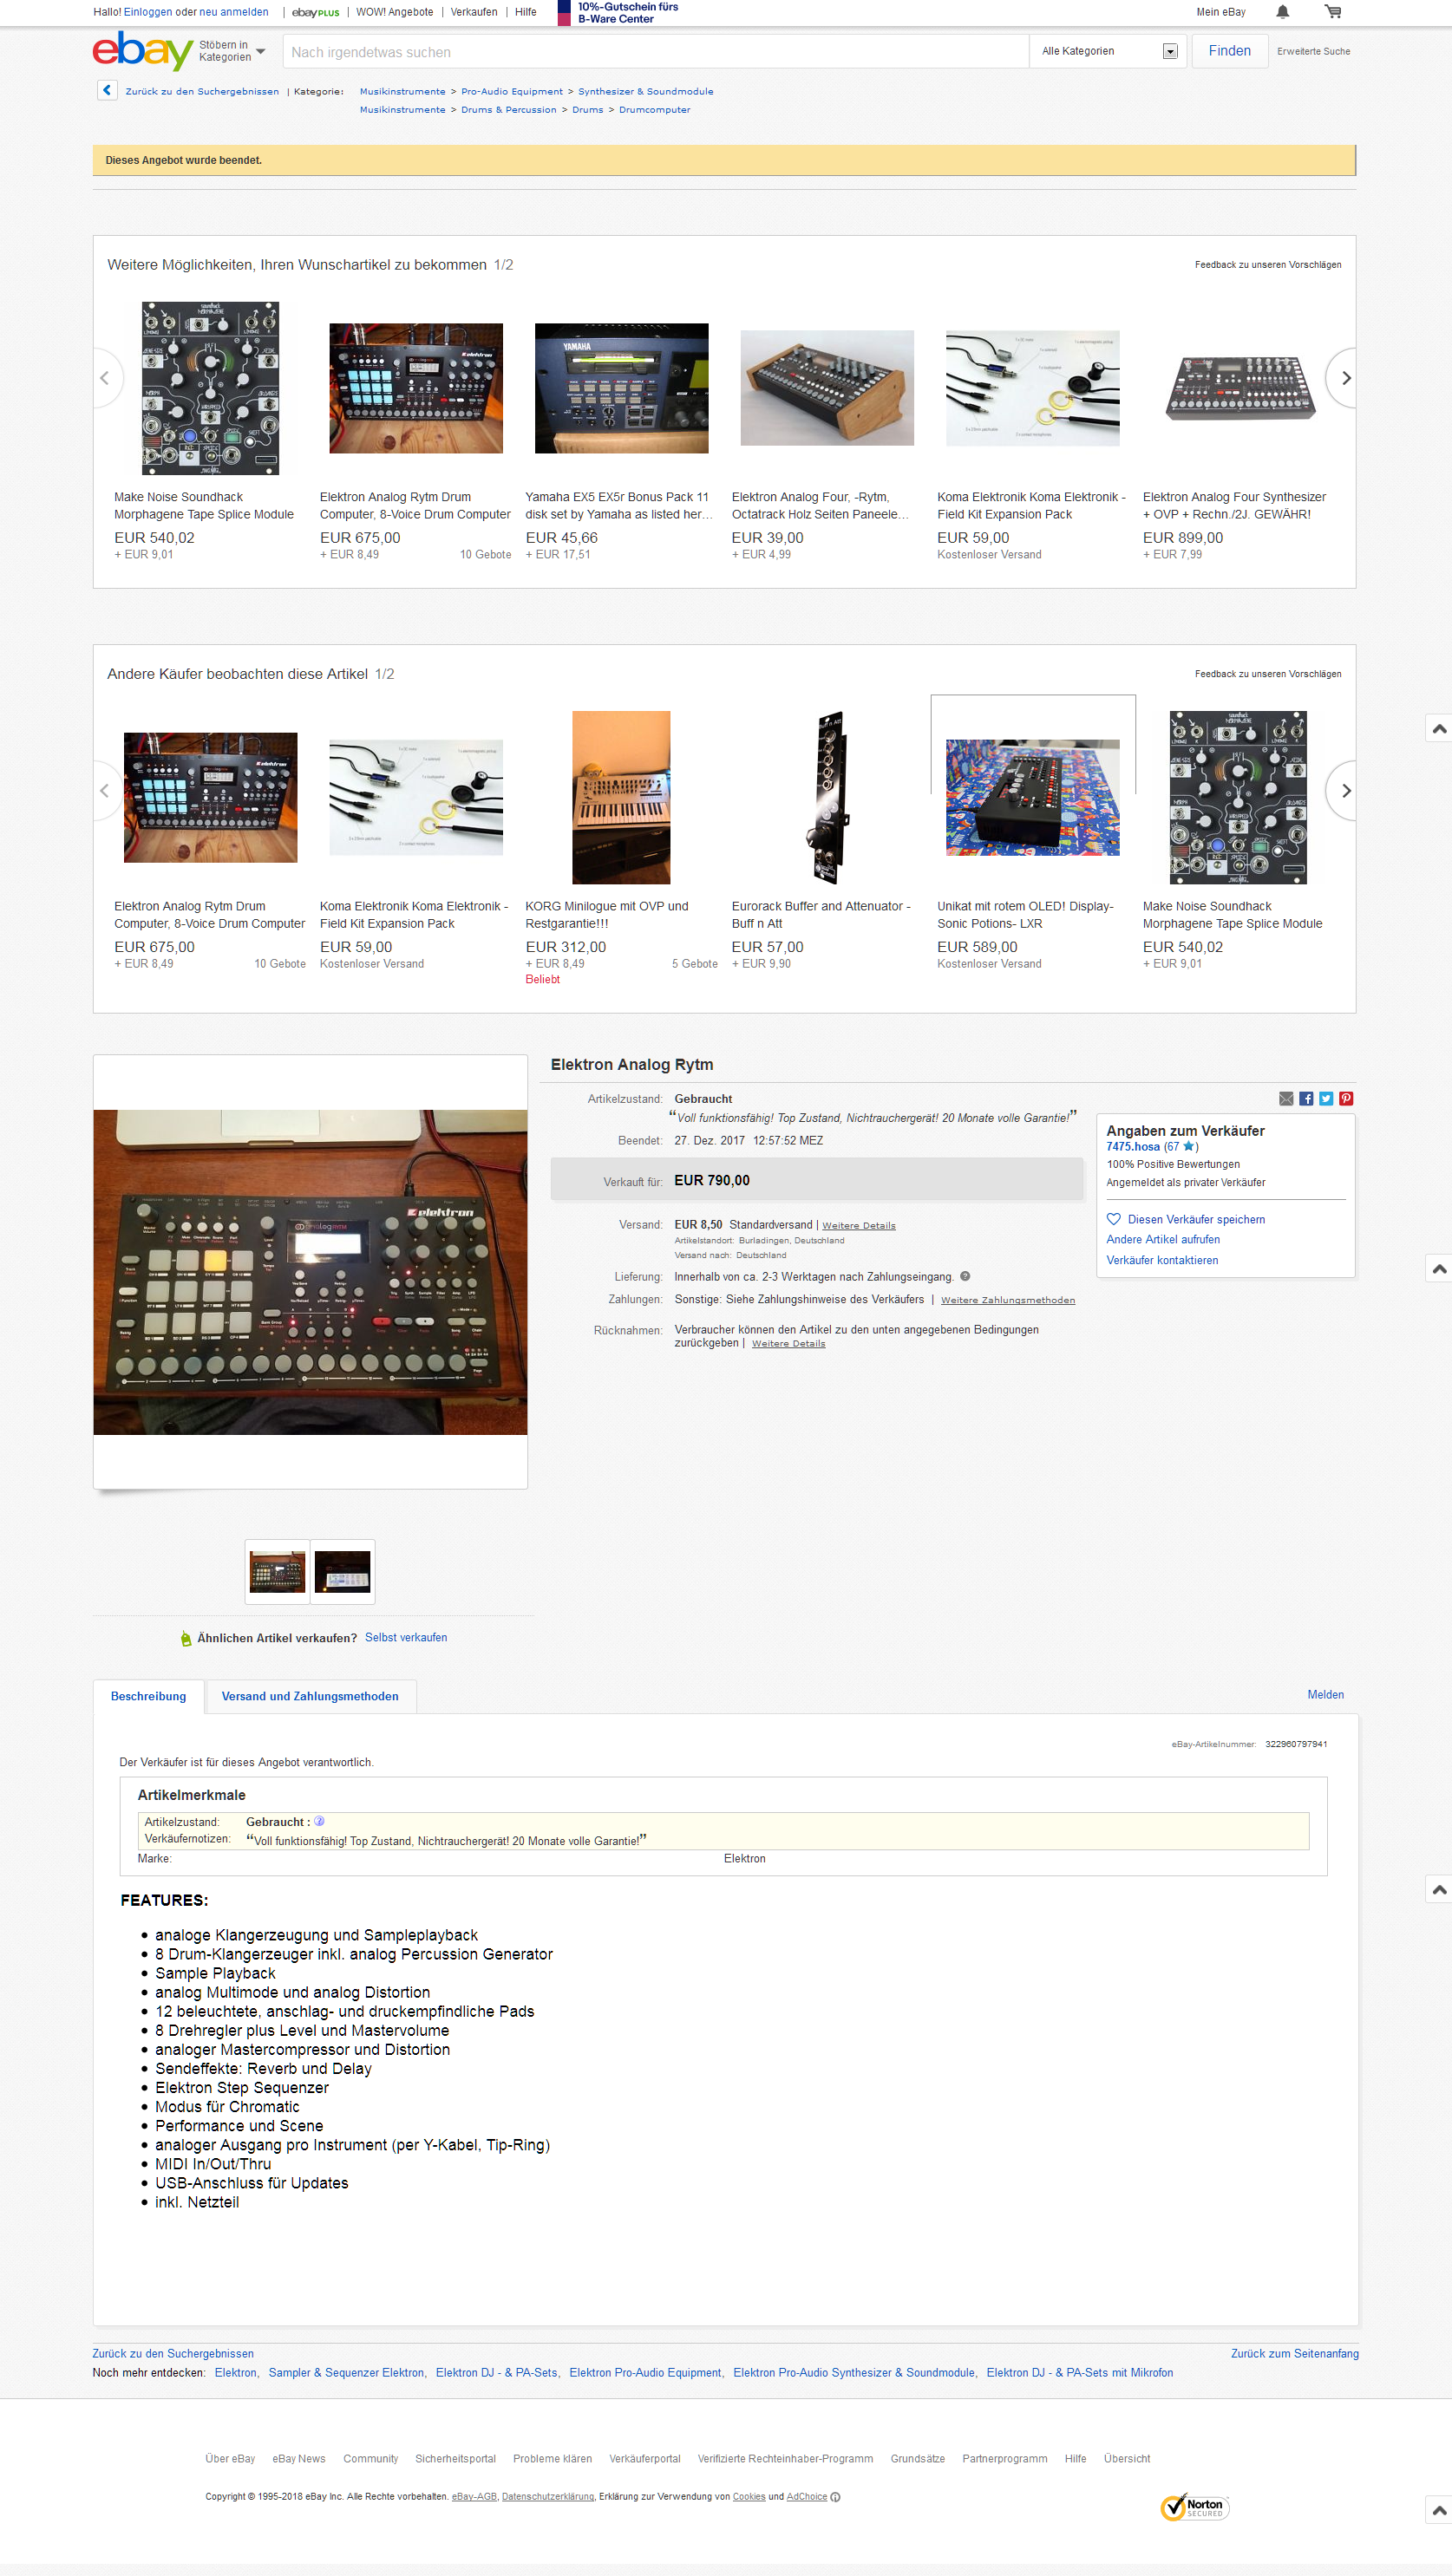Open the Synthesizer & Soundmodule breadcrumb

[645, 91]
